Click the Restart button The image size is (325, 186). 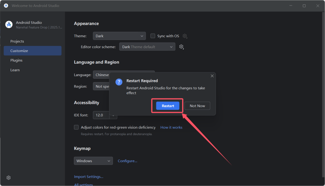(168, 106)
